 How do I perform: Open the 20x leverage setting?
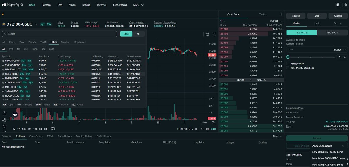[317, 16]
